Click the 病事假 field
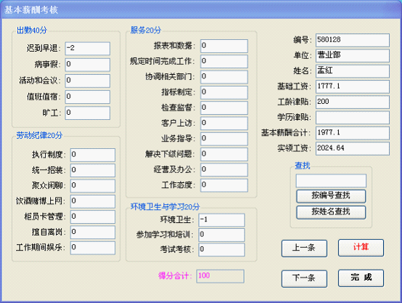Viewport: 402px width, 303px height. tap(87, 65)
